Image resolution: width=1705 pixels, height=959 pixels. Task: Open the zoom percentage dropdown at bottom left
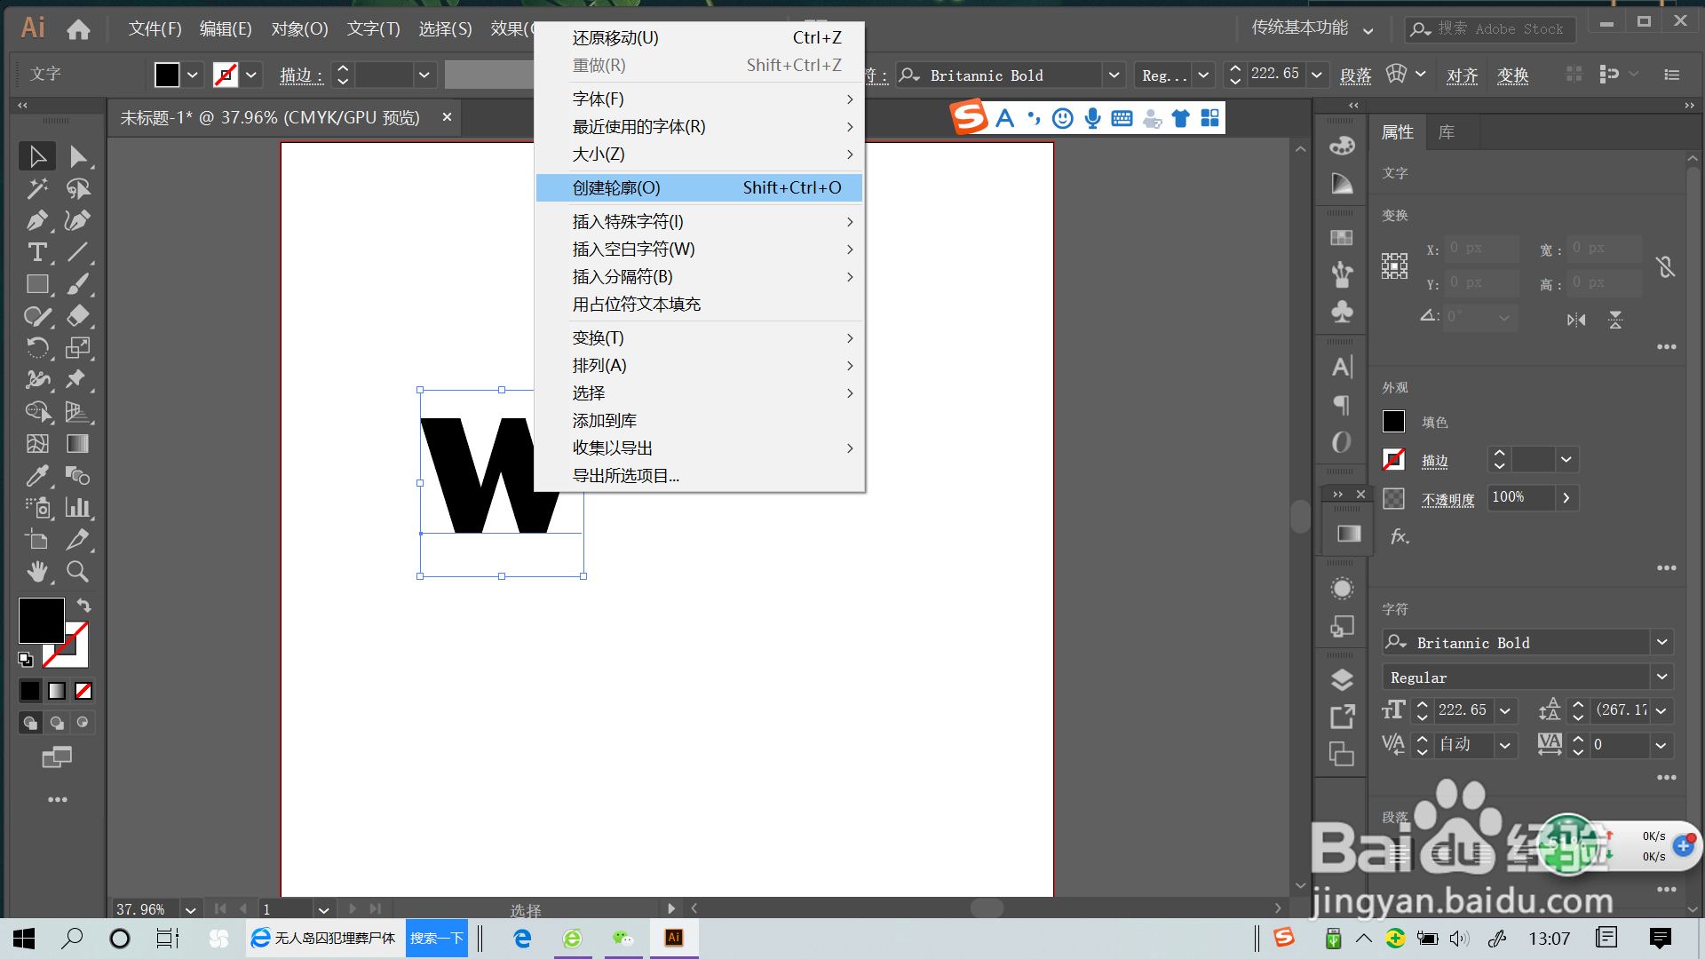(189, 909)
